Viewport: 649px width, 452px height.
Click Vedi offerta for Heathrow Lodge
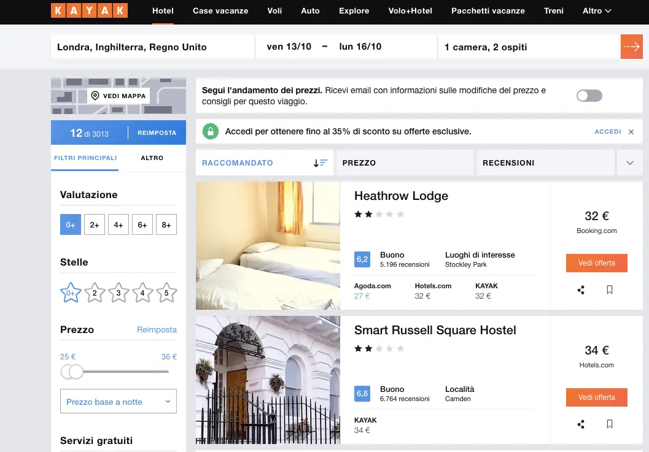(596, 263)
